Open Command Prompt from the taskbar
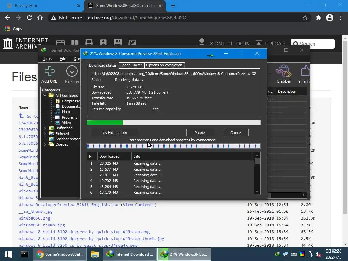348x261 pixels. (x=24, y=254)
